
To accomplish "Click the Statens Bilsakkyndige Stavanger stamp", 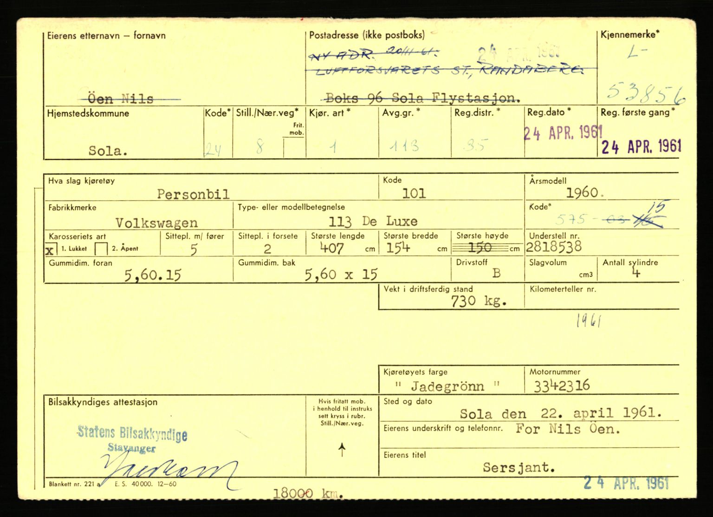I will [x=132, y=438].
